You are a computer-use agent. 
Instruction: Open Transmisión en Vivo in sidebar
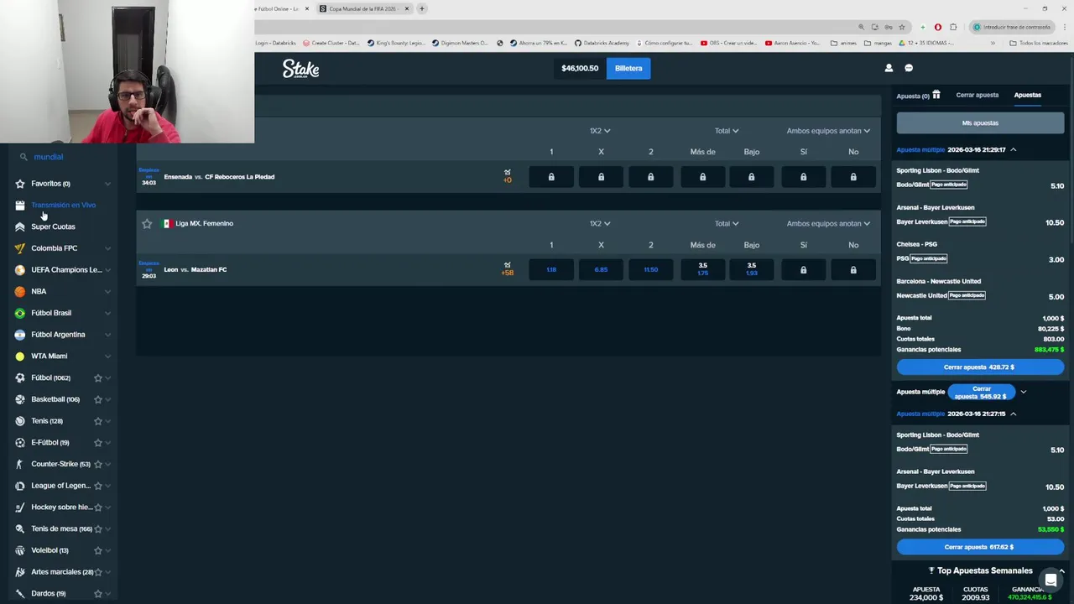tap(64, 205)
